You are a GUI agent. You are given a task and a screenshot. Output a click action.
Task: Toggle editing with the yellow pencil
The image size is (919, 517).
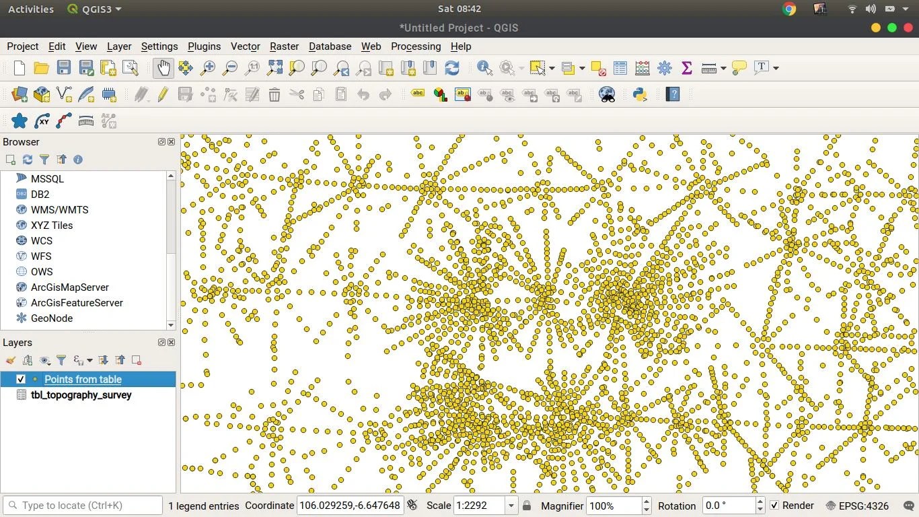pyautogui.click(x=163, y=95)
